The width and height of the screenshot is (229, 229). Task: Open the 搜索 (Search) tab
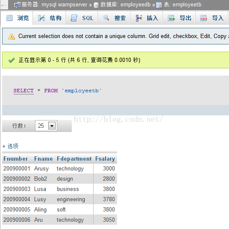(x=114, y=18)
